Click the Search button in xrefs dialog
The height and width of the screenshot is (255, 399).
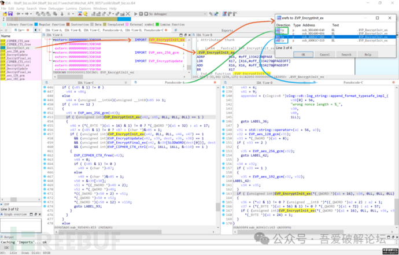pyautogui.click(x=346, y=54)
